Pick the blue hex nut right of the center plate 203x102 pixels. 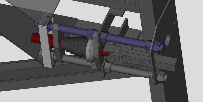pyautogui.click(x=104, y=37)
